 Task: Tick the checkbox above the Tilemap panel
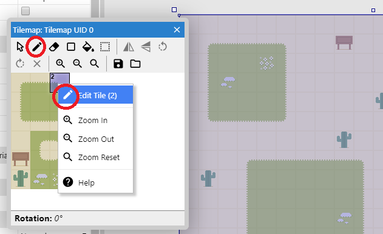coord(25,11)
